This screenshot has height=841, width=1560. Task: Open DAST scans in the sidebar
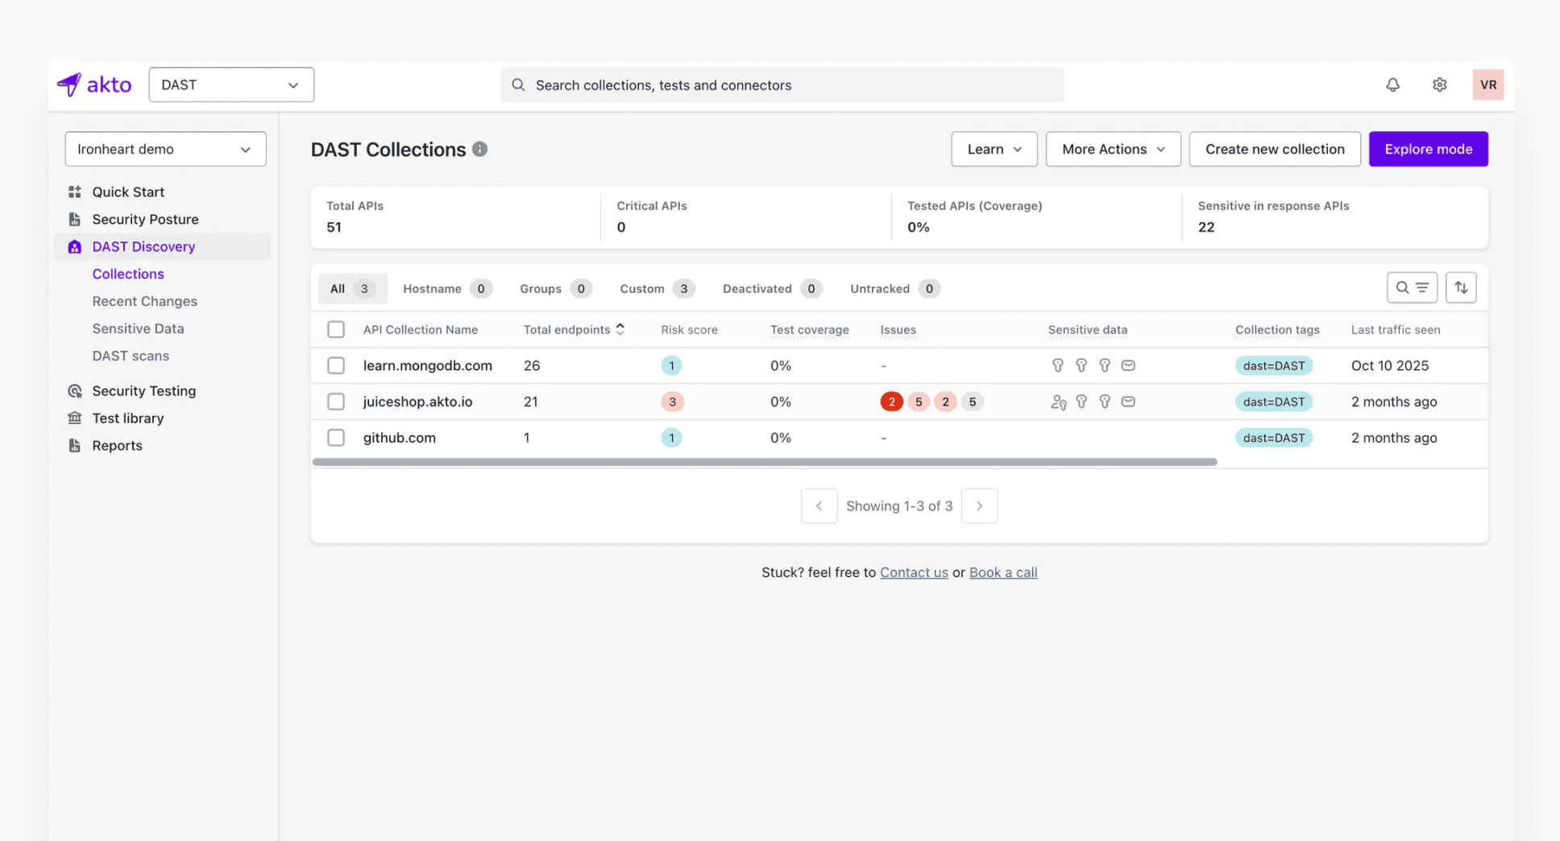click(131, 356)
